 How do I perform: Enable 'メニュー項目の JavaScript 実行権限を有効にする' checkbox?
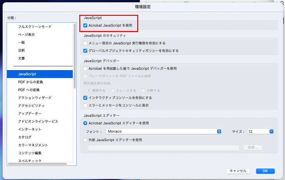[x=86, y=43]
